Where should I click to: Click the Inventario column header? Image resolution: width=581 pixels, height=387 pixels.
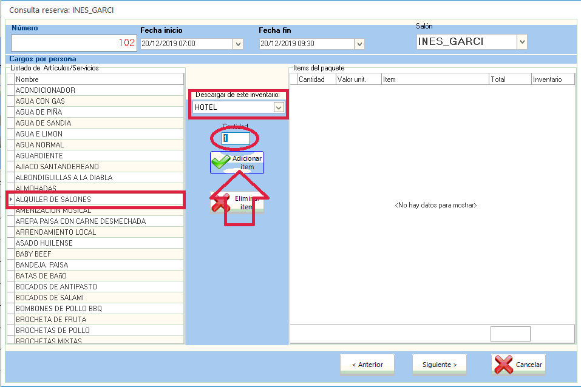coord(552,79)
